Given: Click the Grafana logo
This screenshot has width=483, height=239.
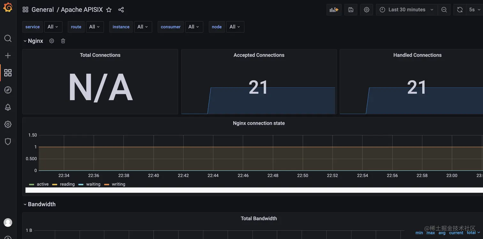Looking at the screenshot, I should coord(8,7).
